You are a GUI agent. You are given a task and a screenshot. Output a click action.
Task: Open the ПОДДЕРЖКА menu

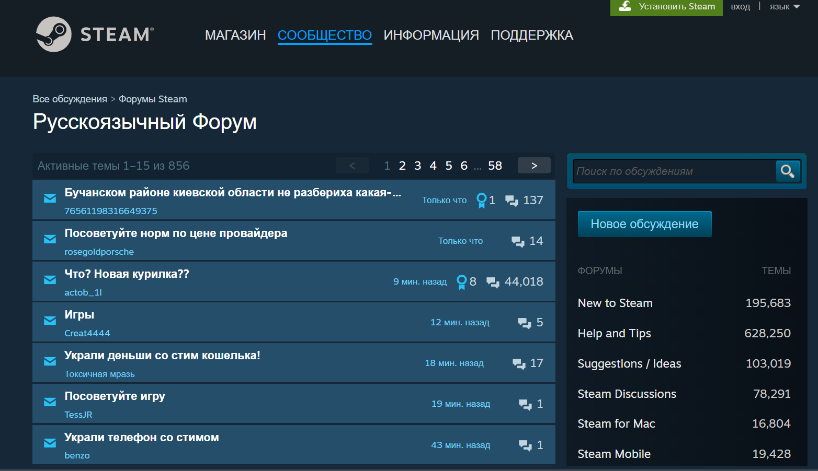(532, 35)
